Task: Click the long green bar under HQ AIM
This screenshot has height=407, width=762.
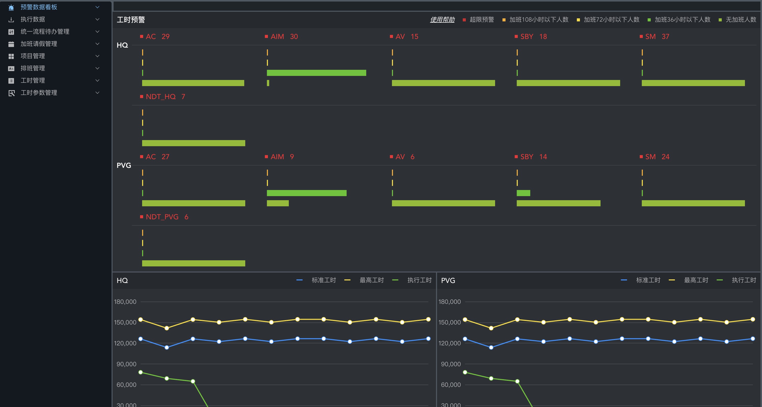Action: (317, 73)
